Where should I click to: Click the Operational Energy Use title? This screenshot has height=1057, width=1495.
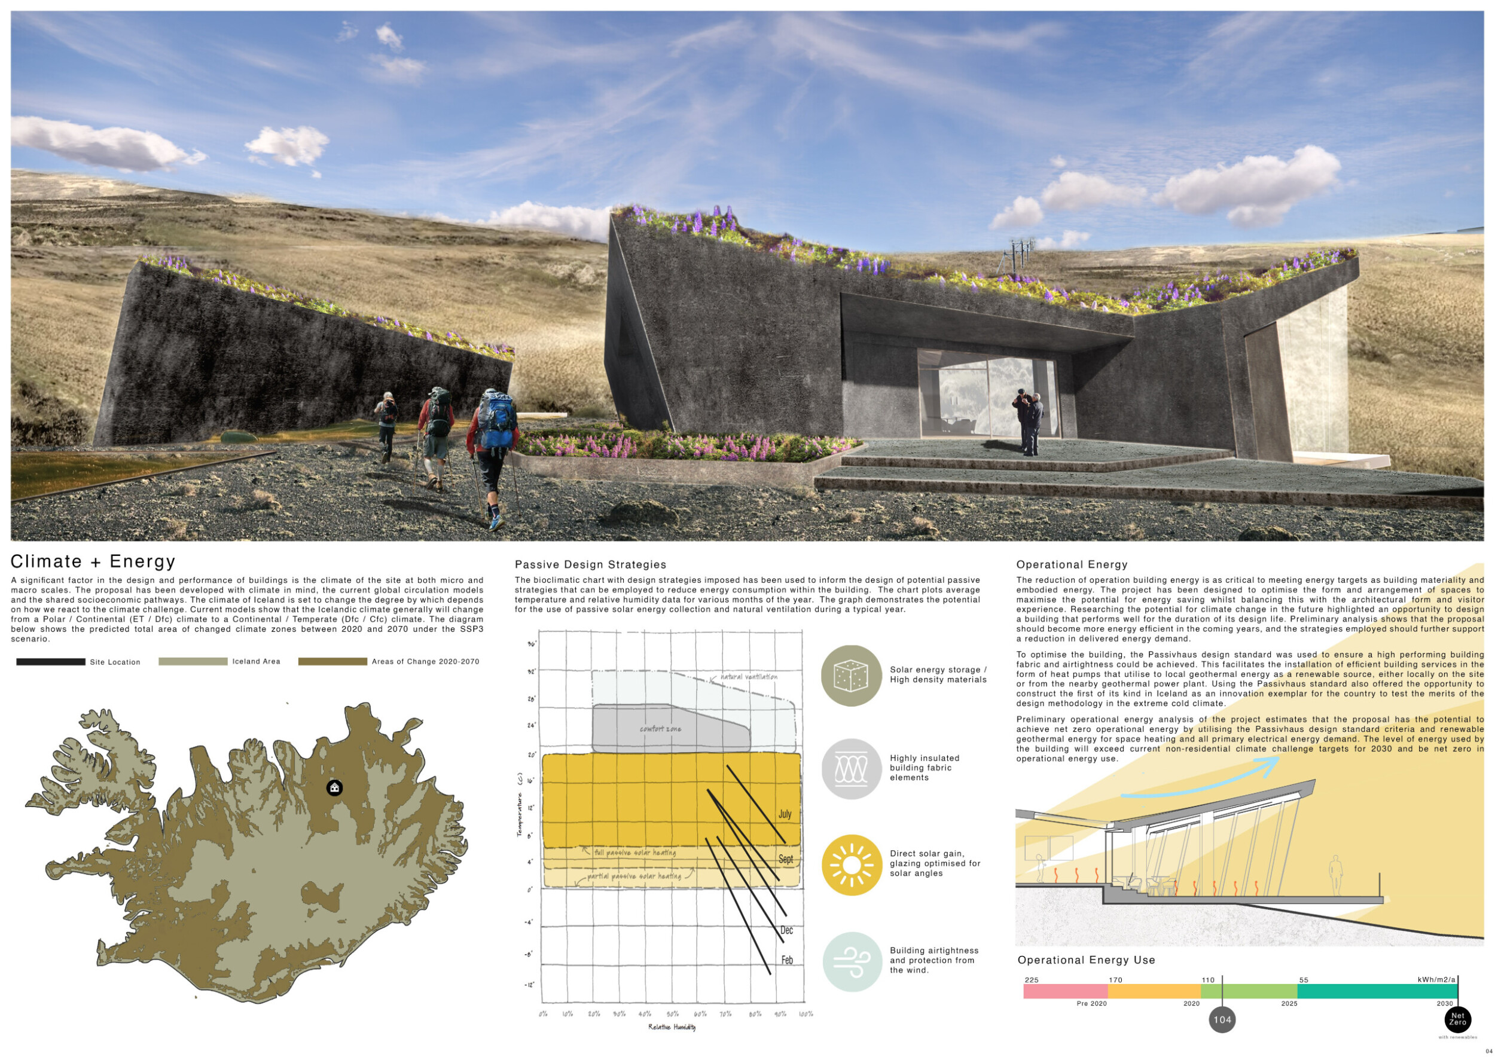click(x=1085, y=960)
